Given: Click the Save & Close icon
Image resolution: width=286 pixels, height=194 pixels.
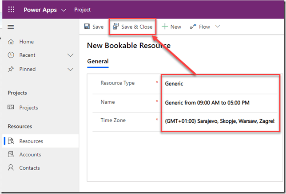Looking at the screenshot, I should (115, 27).
